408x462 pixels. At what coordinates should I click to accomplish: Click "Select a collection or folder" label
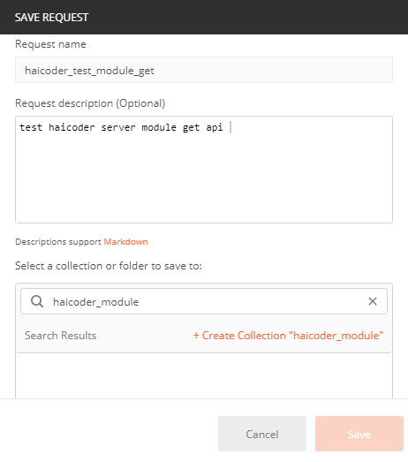109,266
